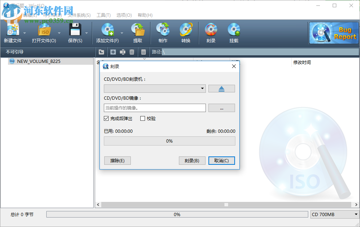The image size is (360, 227).
Task: Open the 工具(T) menu
Action: click(103, 15)
